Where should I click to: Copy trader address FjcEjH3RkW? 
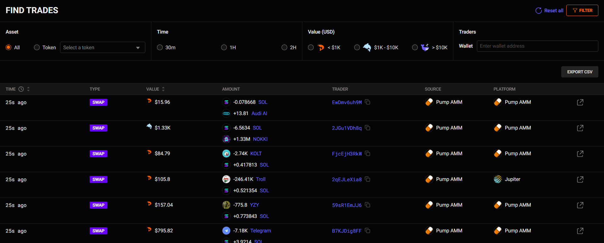coord(367,154)
